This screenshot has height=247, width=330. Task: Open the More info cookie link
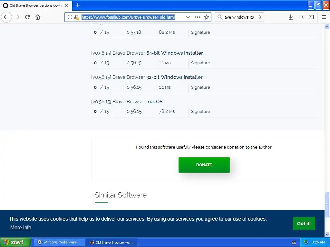click(21, 227)
